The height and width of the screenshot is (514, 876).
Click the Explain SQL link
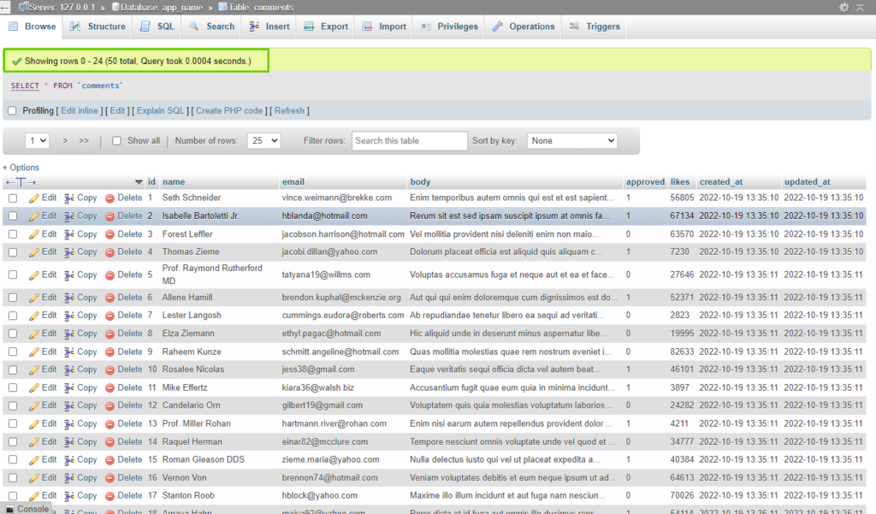click(161, 110)
